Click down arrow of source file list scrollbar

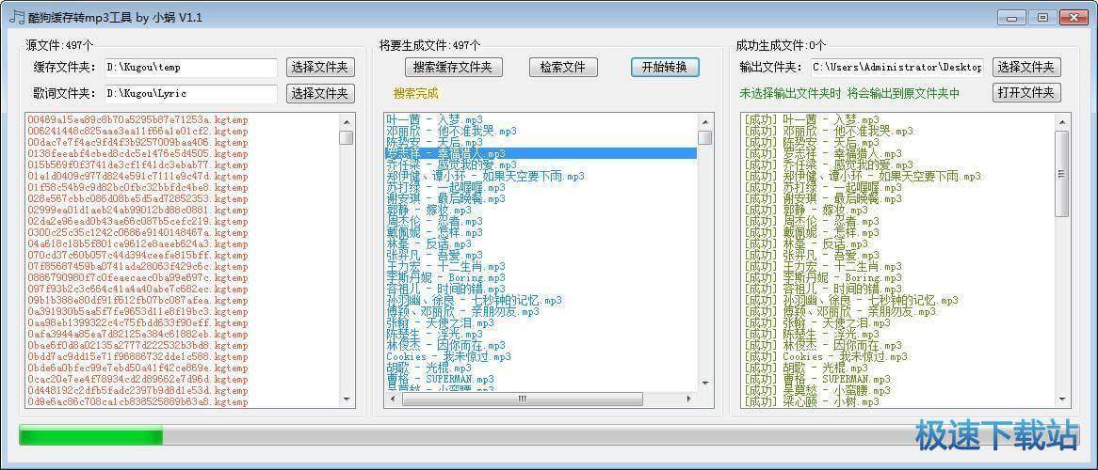(347, 400)
